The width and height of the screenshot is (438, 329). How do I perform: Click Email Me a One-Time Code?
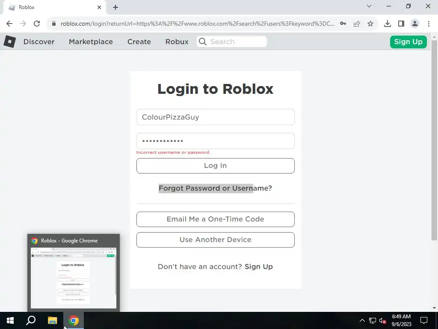coord(216,219)
